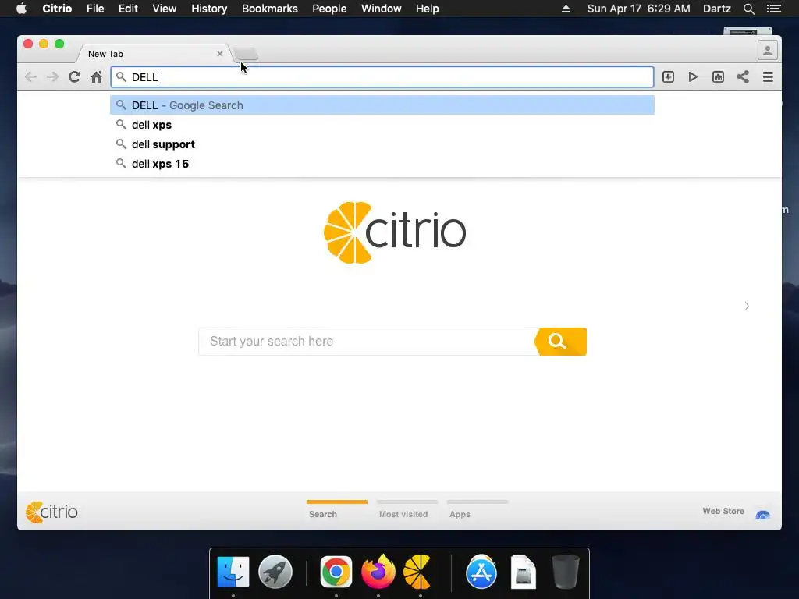Open the media play icon in toolbar

coord(693,77)
